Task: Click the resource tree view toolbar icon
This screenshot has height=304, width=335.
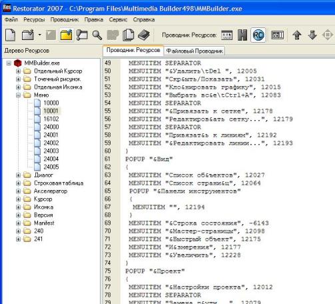Action: 82,35
